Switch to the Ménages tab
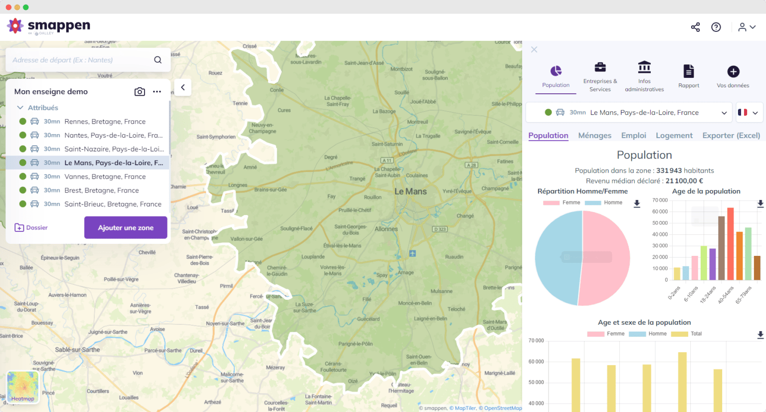This screenshot has height=412, width=766. [594, 135]
